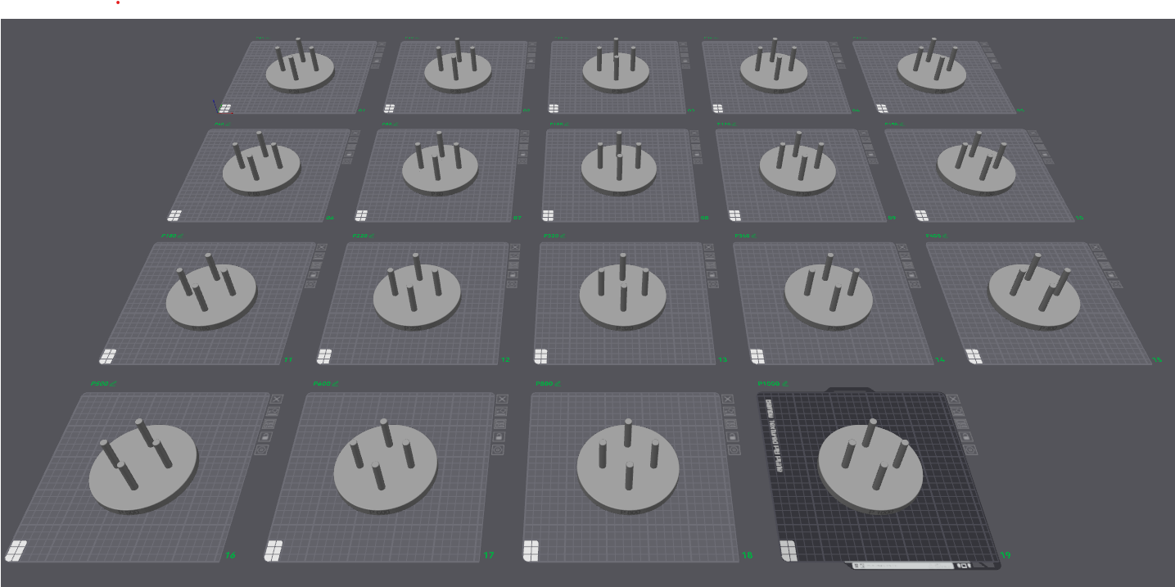Open plate settings for plate 19

(x=969, y=449)
